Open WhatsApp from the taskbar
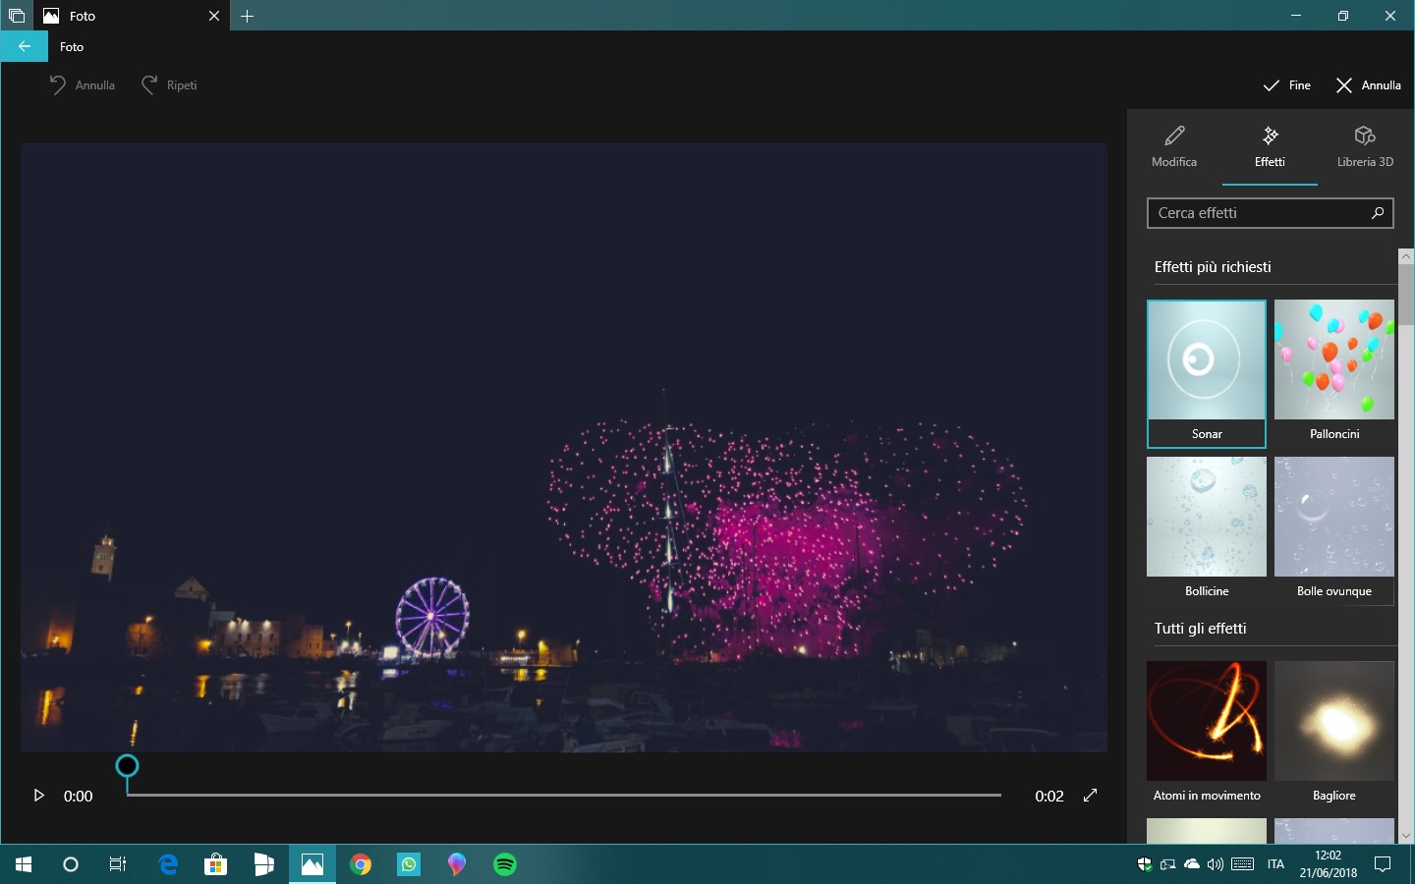 click(409, 864)
